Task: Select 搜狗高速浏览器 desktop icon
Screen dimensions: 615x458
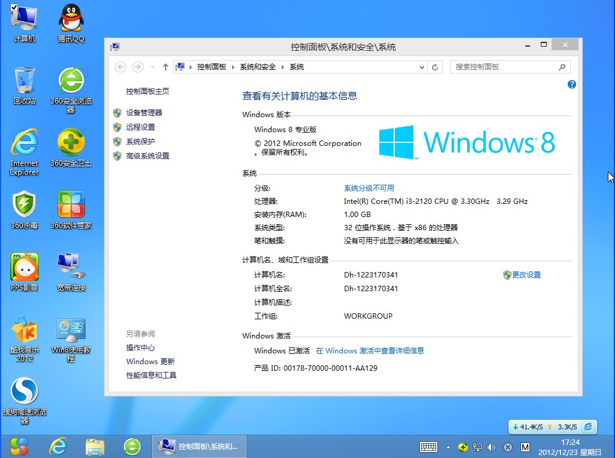Action: [25, 401]
